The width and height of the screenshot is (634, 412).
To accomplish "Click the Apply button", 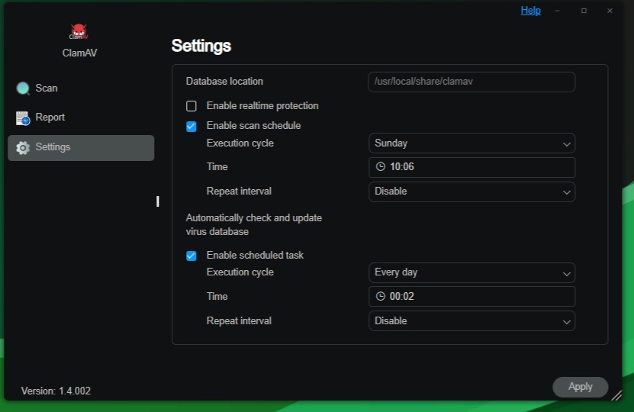I will pyautogui.click(x=581, y=387).
